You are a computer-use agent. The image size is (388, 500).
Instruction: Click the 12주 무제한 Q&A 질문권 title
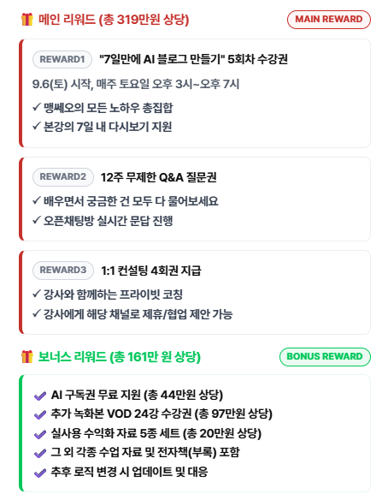point(158,177)
